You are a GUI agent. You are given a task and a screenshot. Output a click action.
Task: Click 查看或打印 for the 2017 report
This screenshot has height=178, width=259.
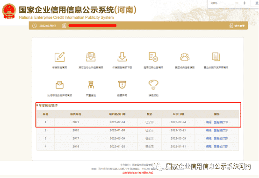(221, 138)
